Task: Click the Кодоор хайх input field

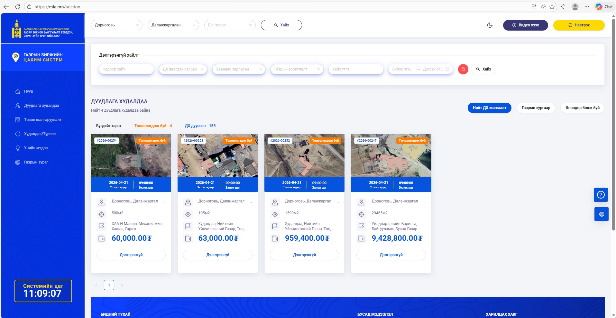Action: [x=126, y=69]
